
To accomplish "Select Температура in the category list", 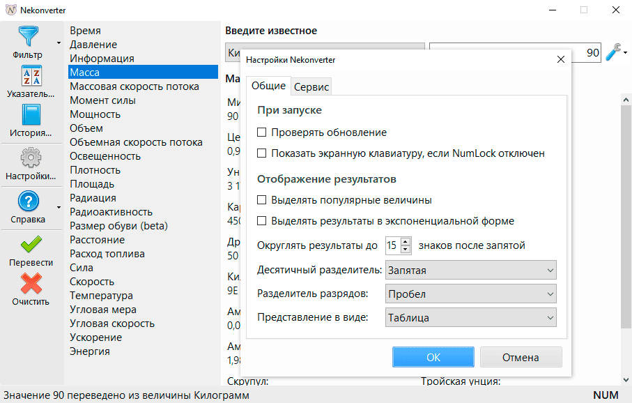I will pos(101,296).
